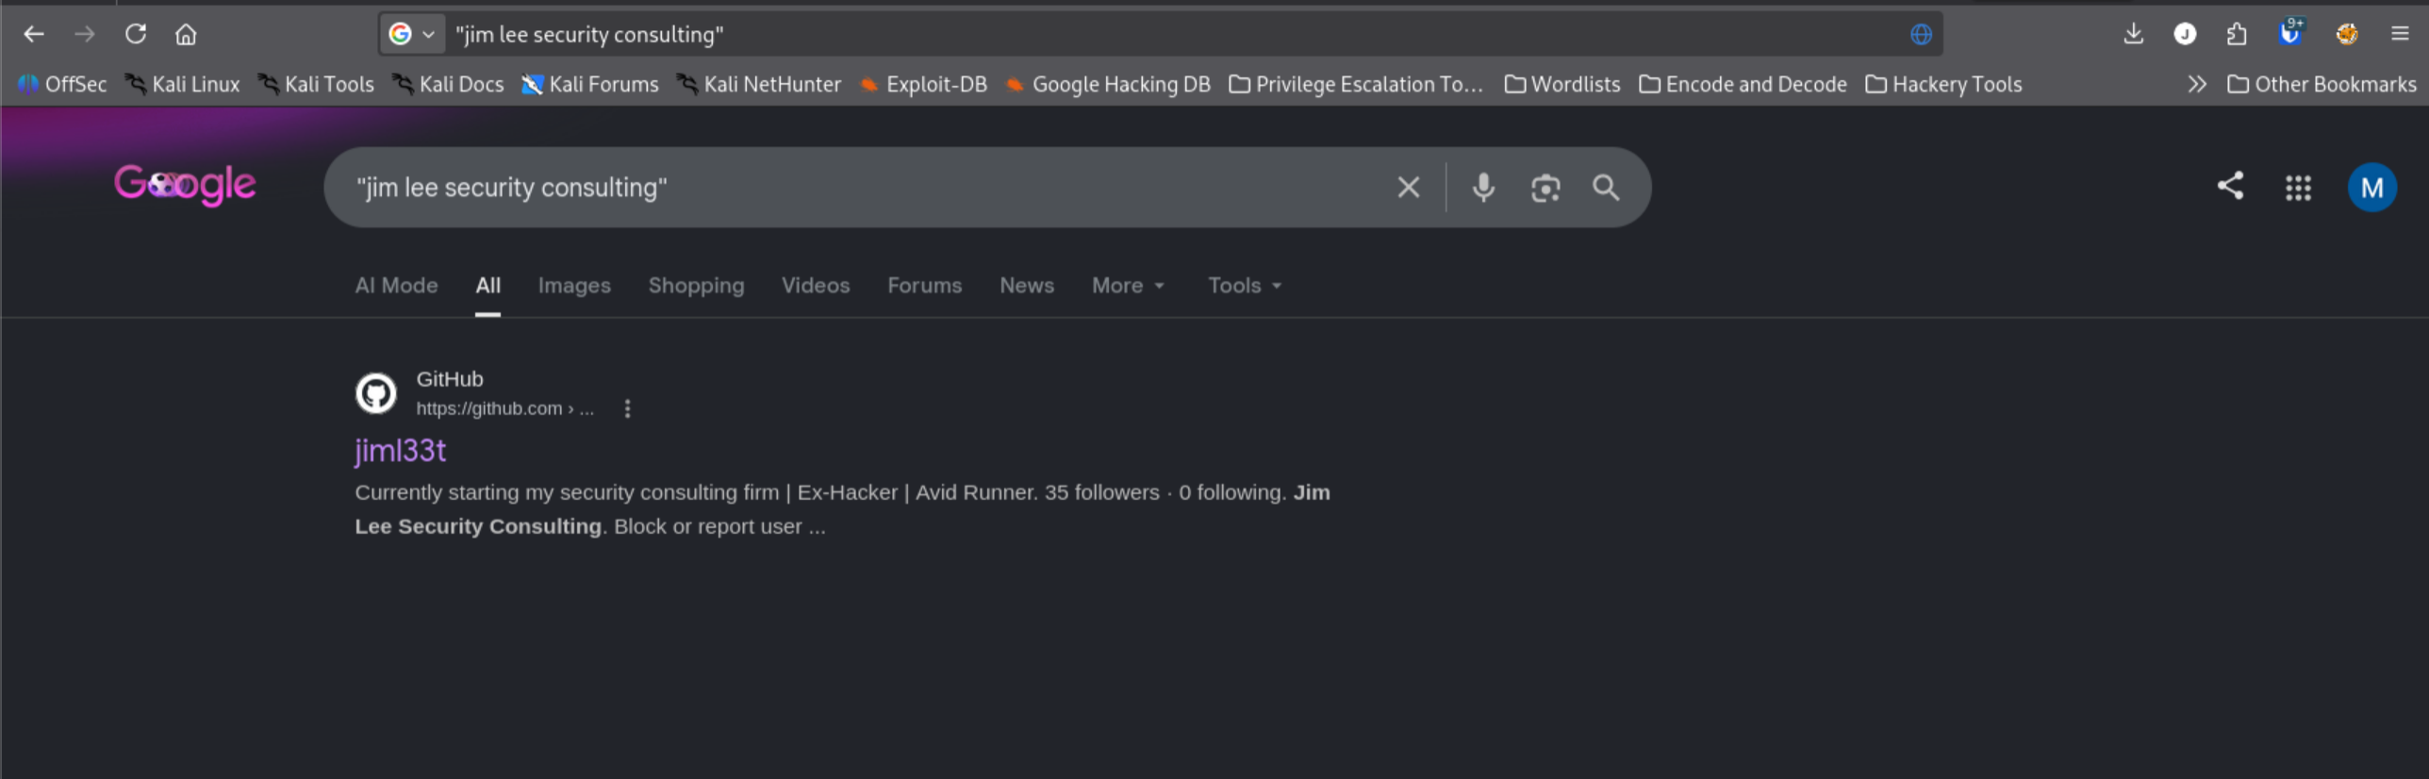The width and height of the screenshot is (2429, 779).
Task: Click the orange FoxyProxy extension icon
Action: click(x=2347, y=35)
